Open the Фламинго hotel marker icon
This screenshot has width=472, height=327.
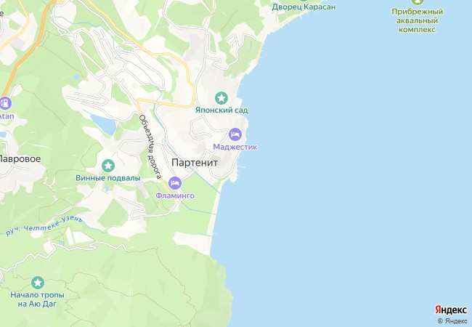click(175, 183)
